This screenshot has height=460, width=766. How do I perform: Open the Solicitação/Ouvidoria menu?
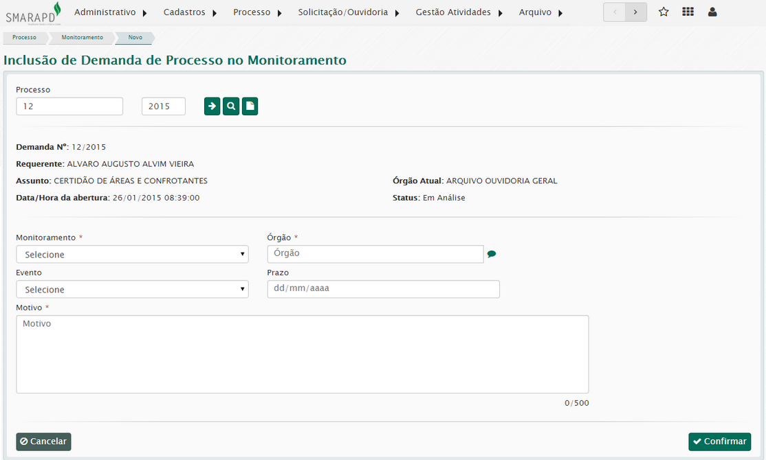click(x=349, y=12)
